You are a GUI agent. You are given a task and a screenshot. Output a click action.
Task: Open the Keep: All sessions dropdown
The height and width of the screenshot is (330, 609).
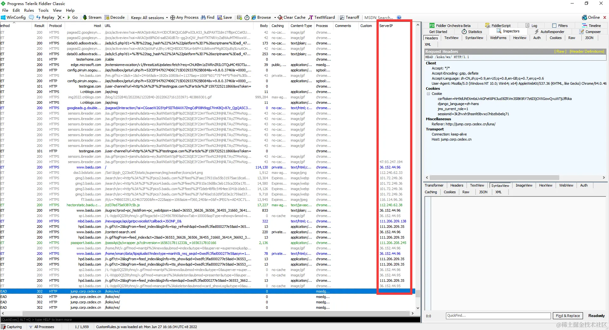click(149, 18)
